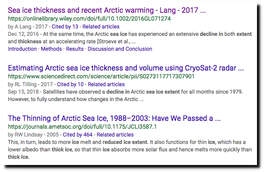Open 'Sea ice thickness and recent Arctic warming' result
Image resolution: width=264 pixels, height=172 pixels.
107,10
